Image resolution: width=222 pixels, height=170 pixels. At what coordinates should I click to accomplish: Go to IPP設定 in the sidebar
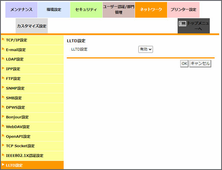(x=32, y=69)
